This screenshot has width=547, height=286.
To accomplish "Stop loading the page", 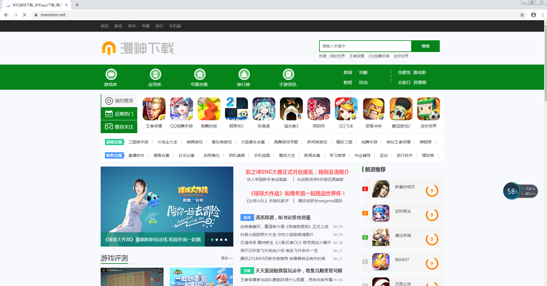I will pyautogui.click(x=25, y=15).
